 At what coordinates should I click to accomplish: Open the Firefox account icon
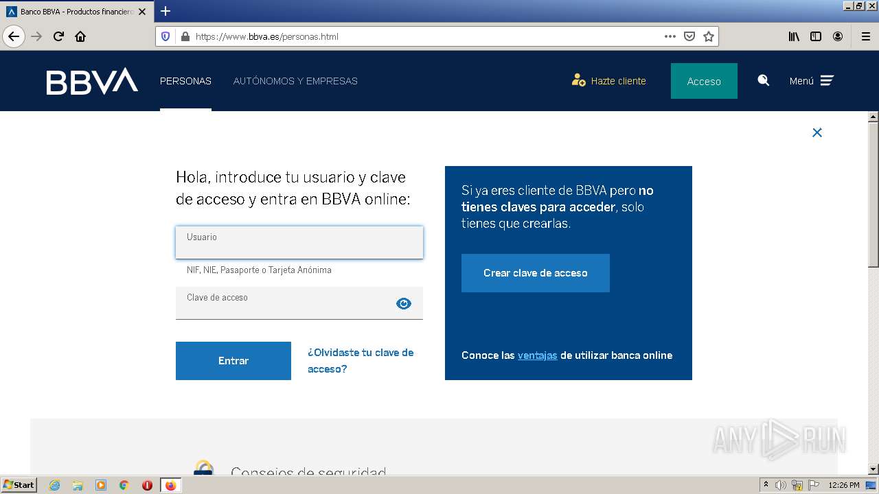tap(838, 36)
